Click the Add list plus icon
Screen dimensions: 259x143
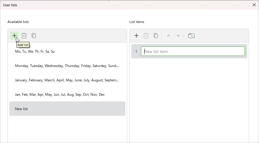click(x=14, y=36)
